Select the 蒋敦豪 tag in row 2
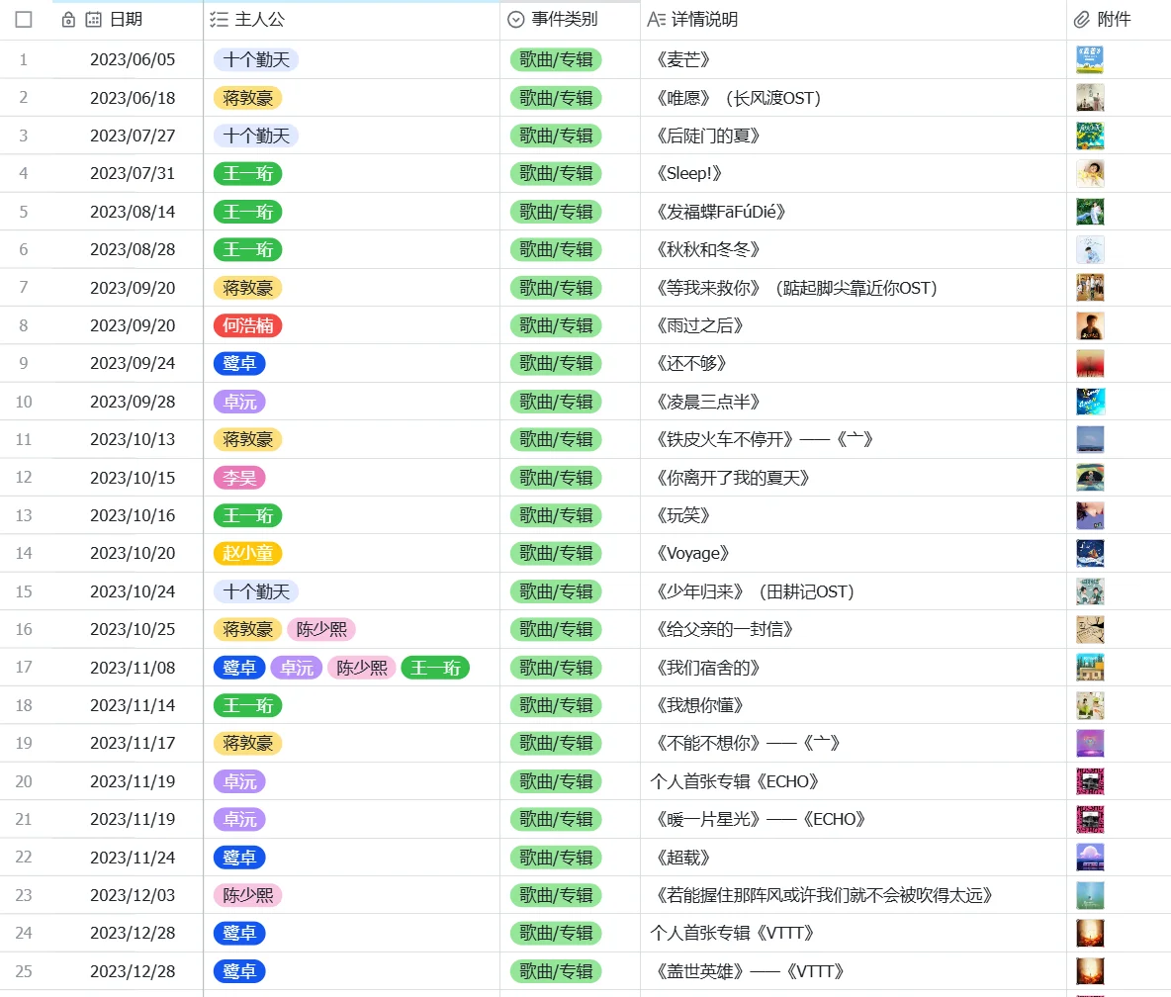The width and height of the screenshot is (1171, 997). 248,98
